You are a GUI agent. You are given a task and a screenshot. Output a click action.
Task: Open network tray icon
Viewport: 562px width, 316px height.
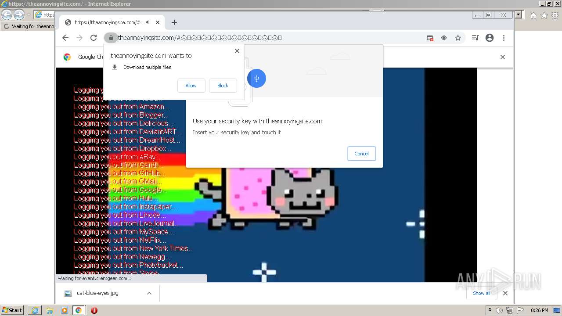pyautogui.click(x=510, y=310)
